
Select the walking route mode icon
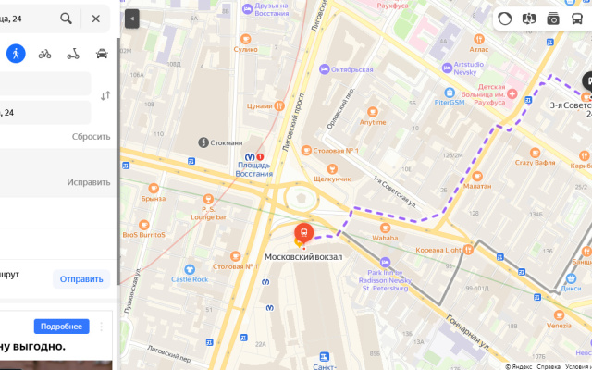point(16,54)
